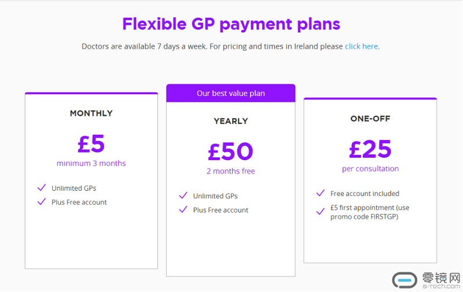Click the 'Flexible GP payment plans' heading
Image resolution: width=463 pixels, height=292 pixels.
point(231,24)
